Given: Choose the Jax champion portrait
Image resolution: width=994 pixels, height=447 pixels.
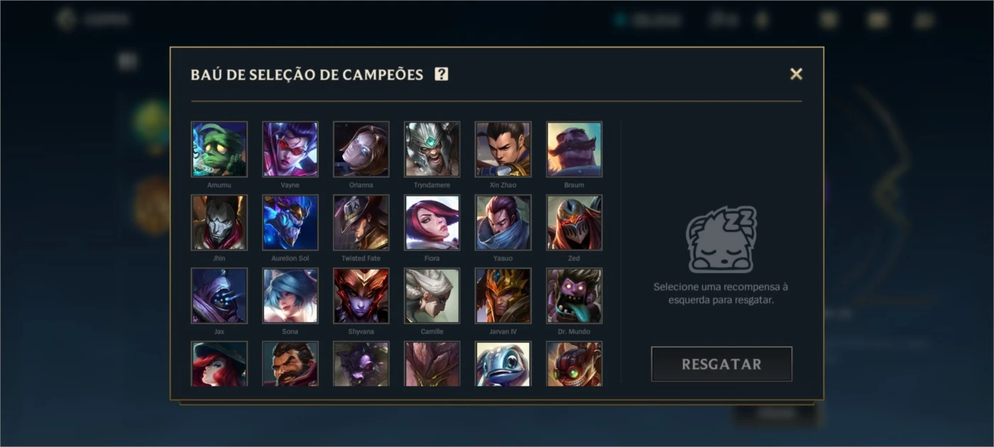Looking at the screenshot, I should pos(219,296).
